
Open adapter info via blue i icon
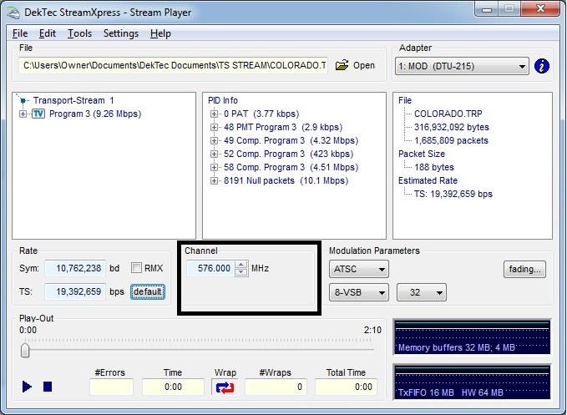[x=541, y=66]
